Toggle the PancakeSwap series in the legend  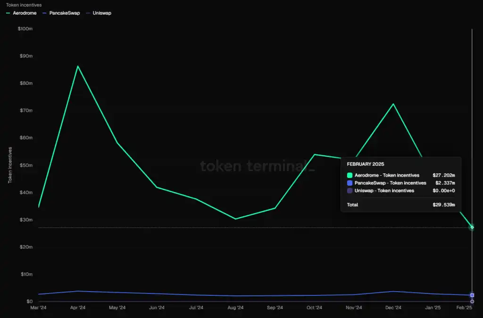click(61, 13)
